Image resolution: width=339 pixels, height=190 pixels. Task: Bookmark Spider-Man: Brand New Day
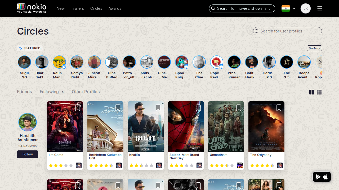198,108
